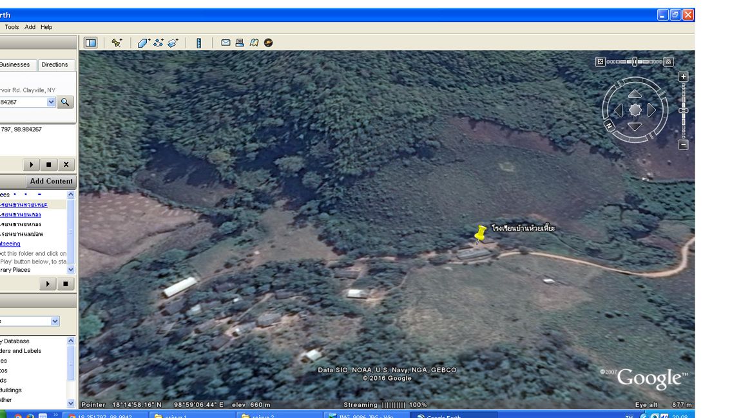Click the magnifier Search button
This screenshot has height=418, width=741.
pos(65,102)
